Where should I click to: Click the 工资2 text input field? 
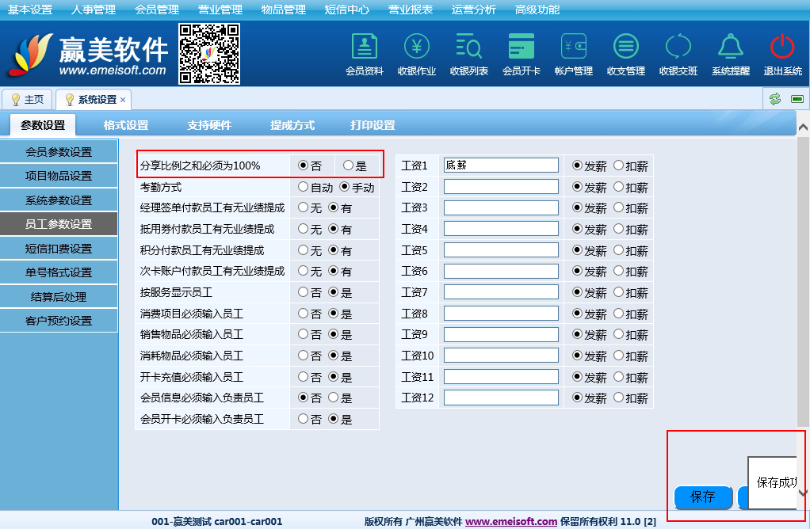(501, 187)
